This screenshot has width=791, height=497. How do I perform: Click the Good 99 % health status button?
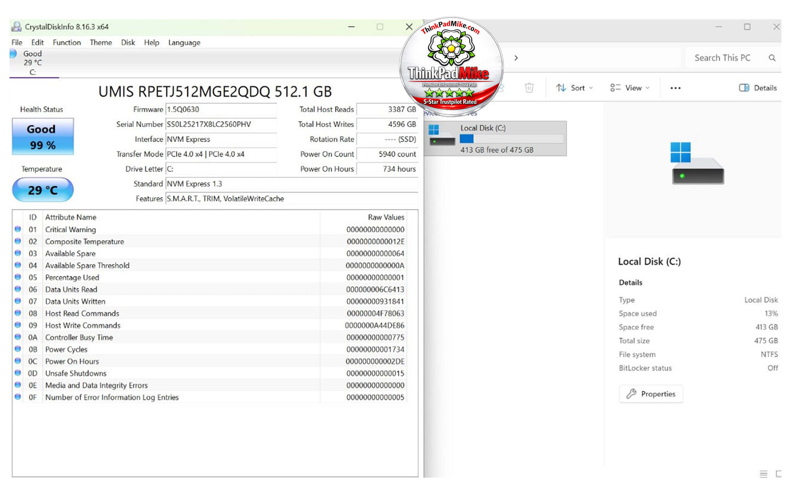tap(43, 137)
